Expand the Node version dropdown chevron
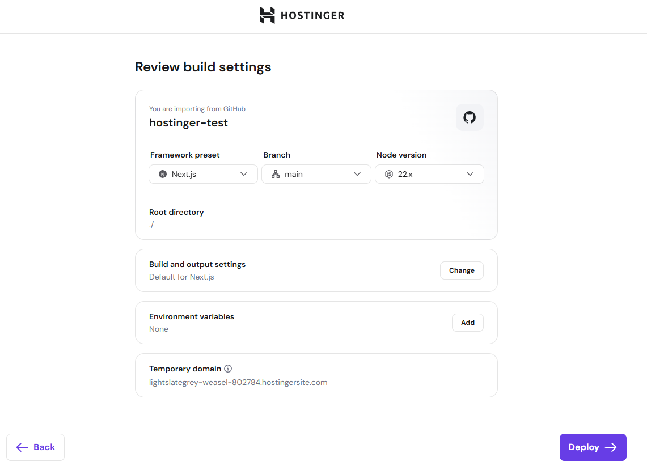 point(470,174)
